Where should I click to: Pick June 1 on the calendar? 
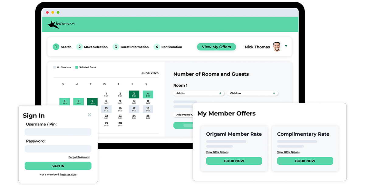coord(106,94)
